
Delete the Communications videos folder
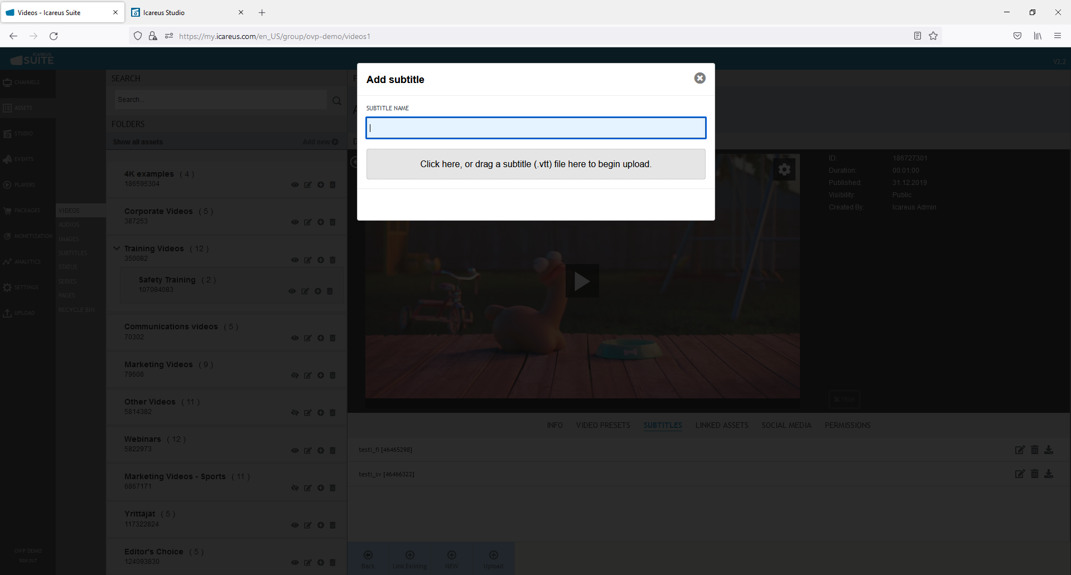(x=333, y=338)
